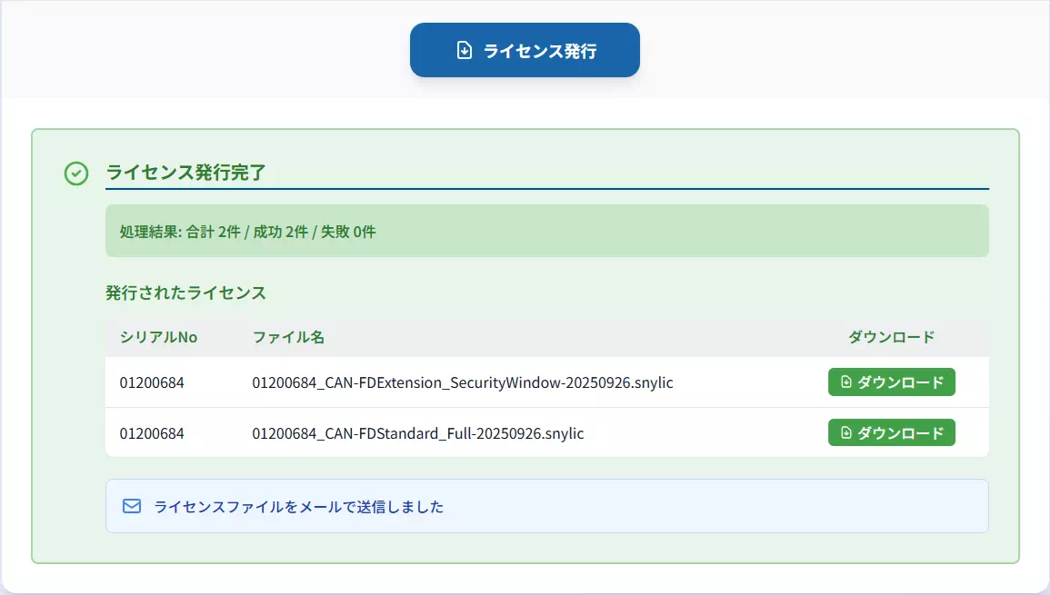Download the CAN-FDStandard_Full license file
The height and width of the screenshot is (595, 1050).
[891, 432]
